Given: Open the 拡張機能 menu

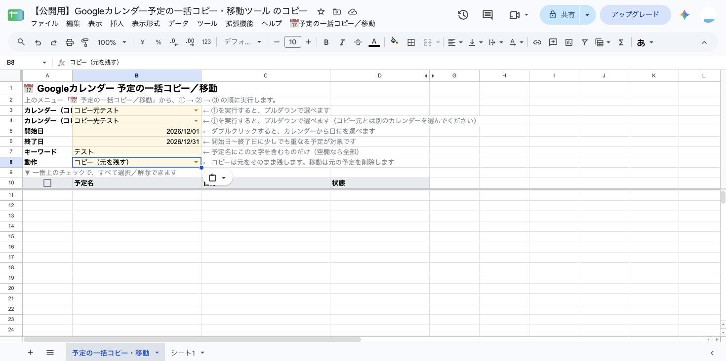Looking at the screenshot, I should [x=240, y=23].
